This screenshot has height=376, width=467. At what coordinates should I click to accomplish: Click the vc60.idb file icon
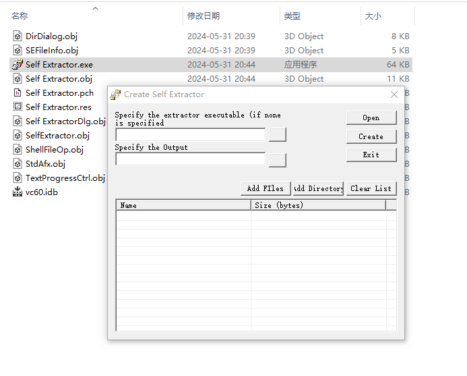click(18, 192)
